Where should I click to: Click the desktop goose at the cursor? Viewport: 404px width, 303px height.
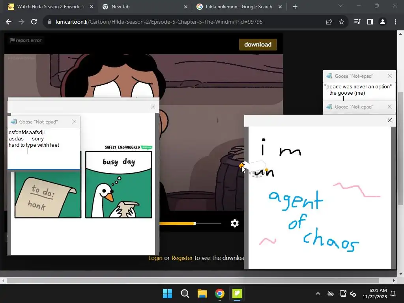[253, 168]
